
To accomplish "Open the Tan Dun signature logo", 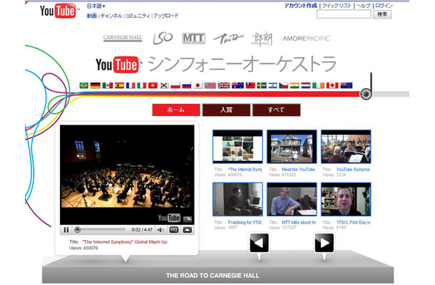I will (x=228, y=38).
